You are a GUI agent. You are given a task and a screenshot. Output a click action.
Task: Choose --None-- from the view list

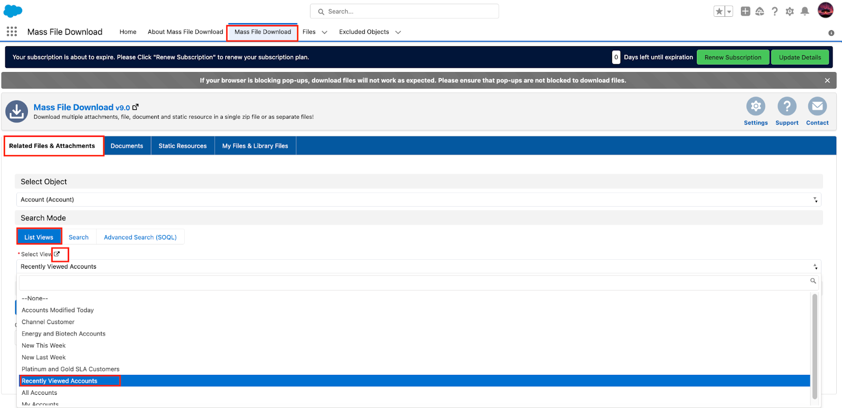tap(415, 298)
